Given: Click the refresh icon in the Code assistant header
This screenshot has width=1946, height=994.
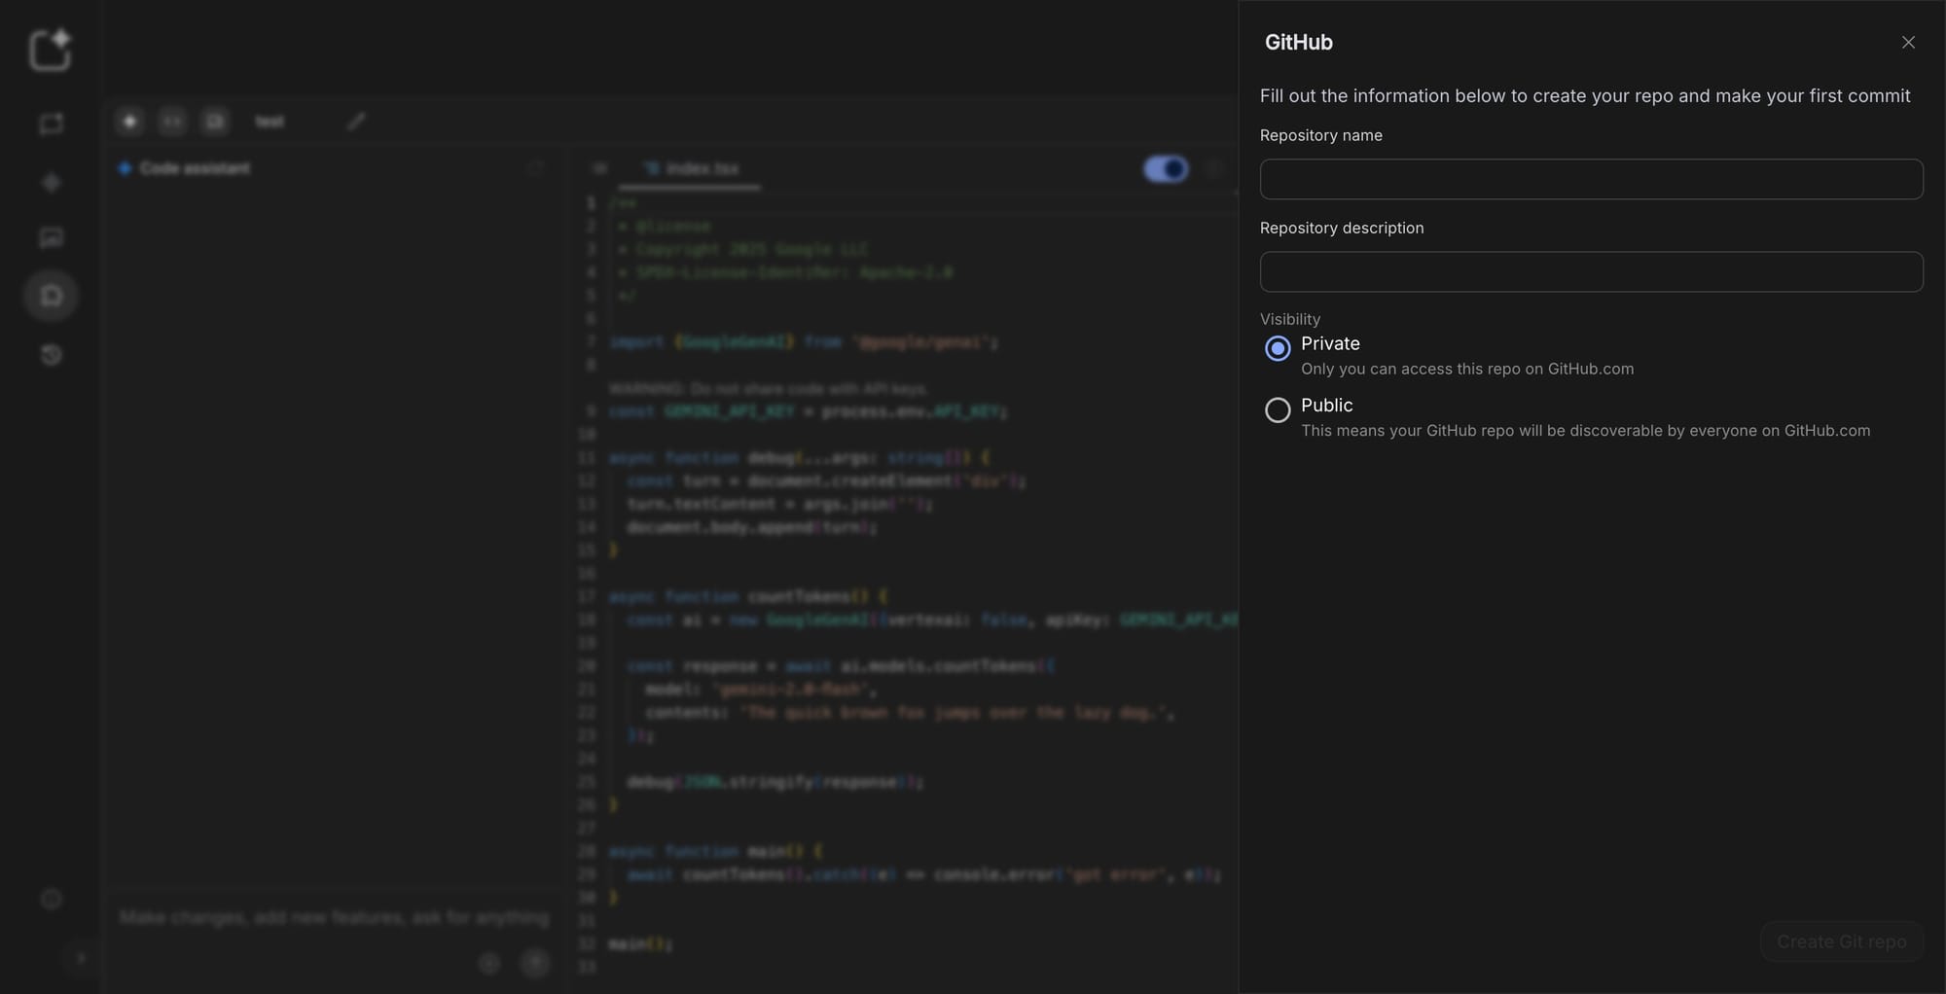Looking at the screenshot, I should coord(537,167).
